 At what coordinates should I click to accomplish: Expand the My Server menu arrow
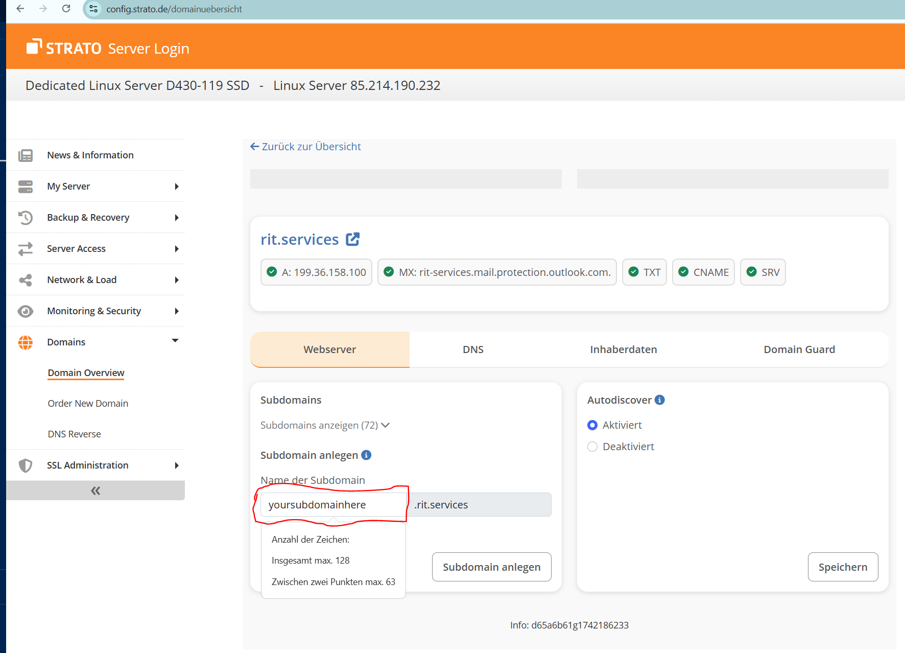coord(177,186)
